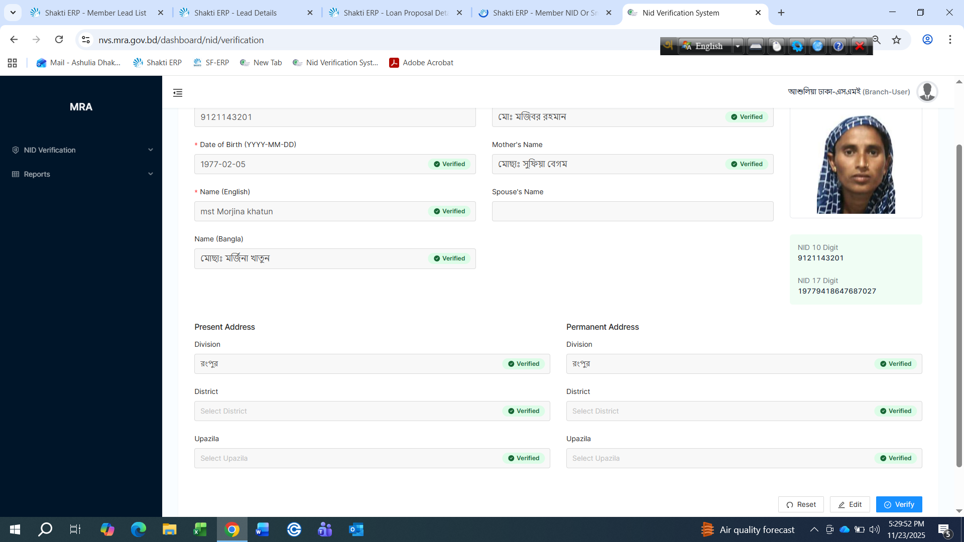
Task: Click the bookmark star icon in the address bar
Action: 896,40
